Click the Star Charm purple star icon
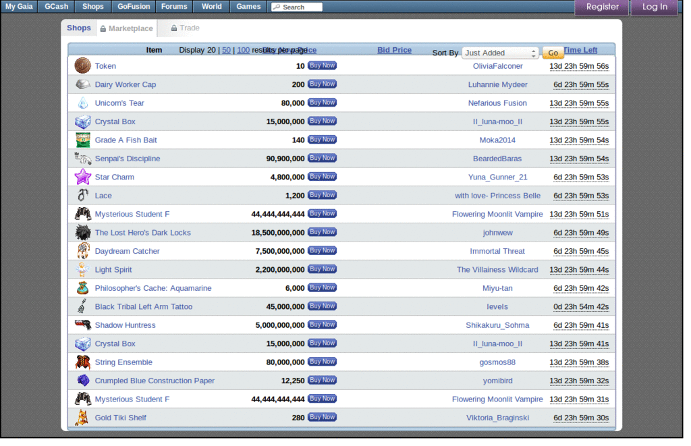This screenshot has height=446, width=691. (82, 176)
